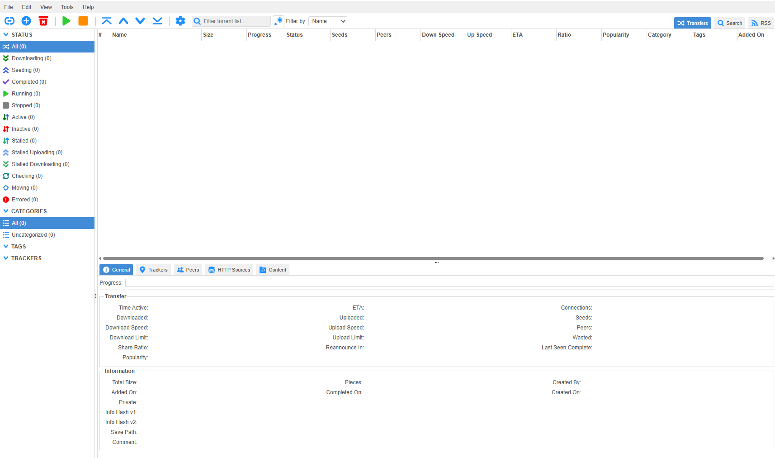The image size is (775, 458).
Task: Select category All (0)
Action: (47, 223)
